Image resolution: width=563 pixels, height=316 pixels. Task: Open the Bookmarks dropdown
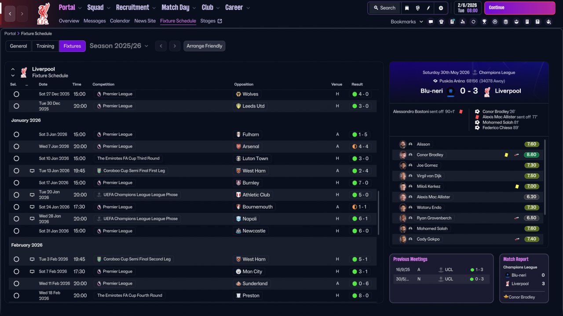click(407, 22)
